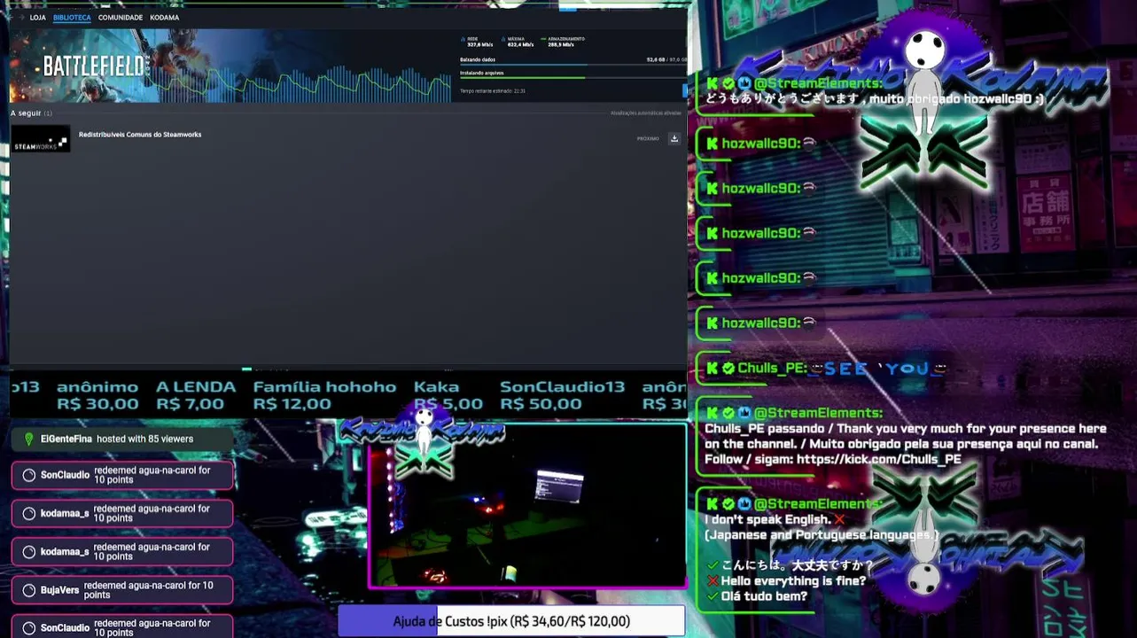Click the download icon beside PRÓXIMO
1137x638 pixels.
point(674,138)
